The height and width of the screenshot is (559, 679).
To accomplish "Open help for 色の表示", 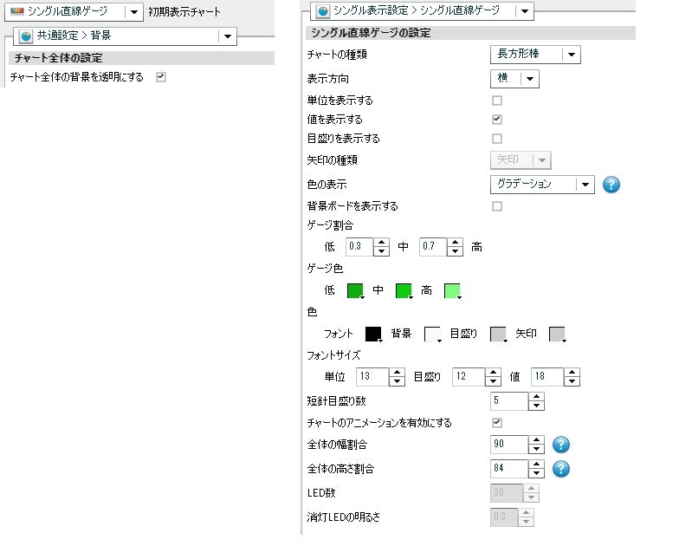I will point(611,185).
